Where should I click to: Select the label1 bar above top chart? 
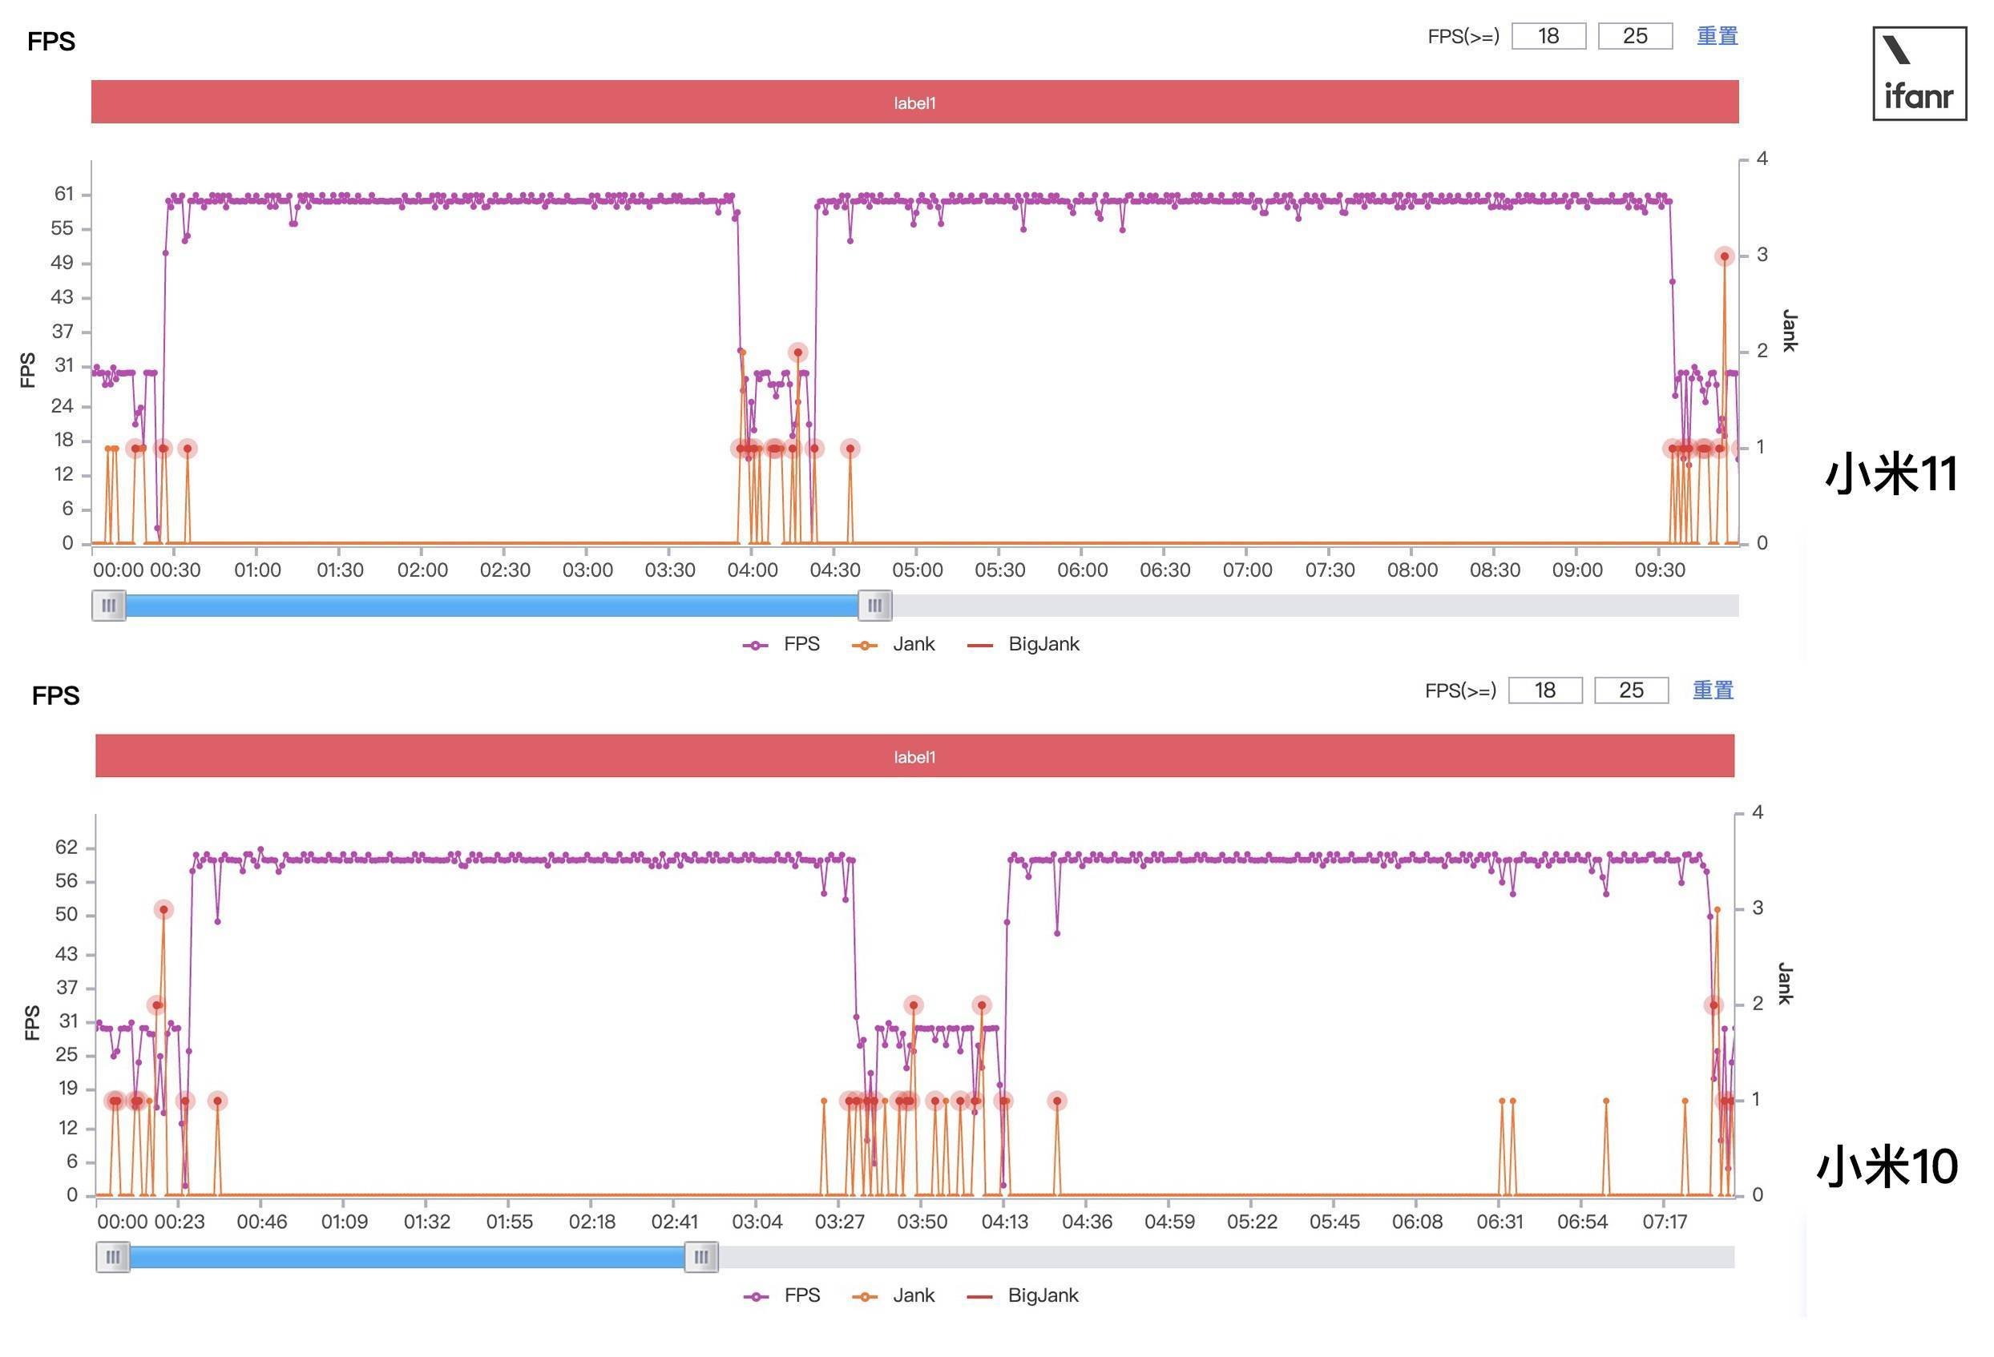(914, 102)
